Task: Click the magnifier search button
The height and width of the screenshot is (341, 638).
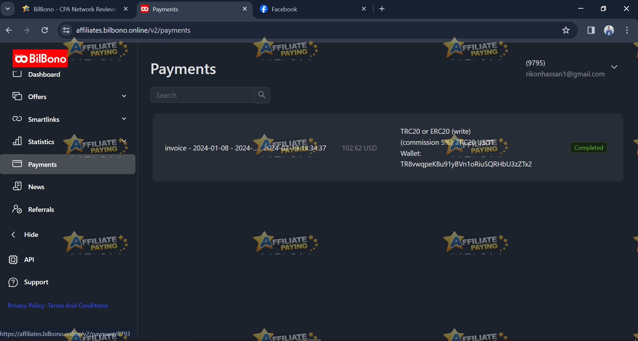Action: click(x=262, y=95)
